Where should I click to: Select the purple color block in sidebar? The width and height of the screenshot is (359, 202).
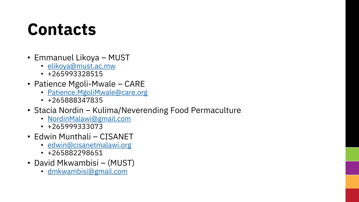click(352, 168)
